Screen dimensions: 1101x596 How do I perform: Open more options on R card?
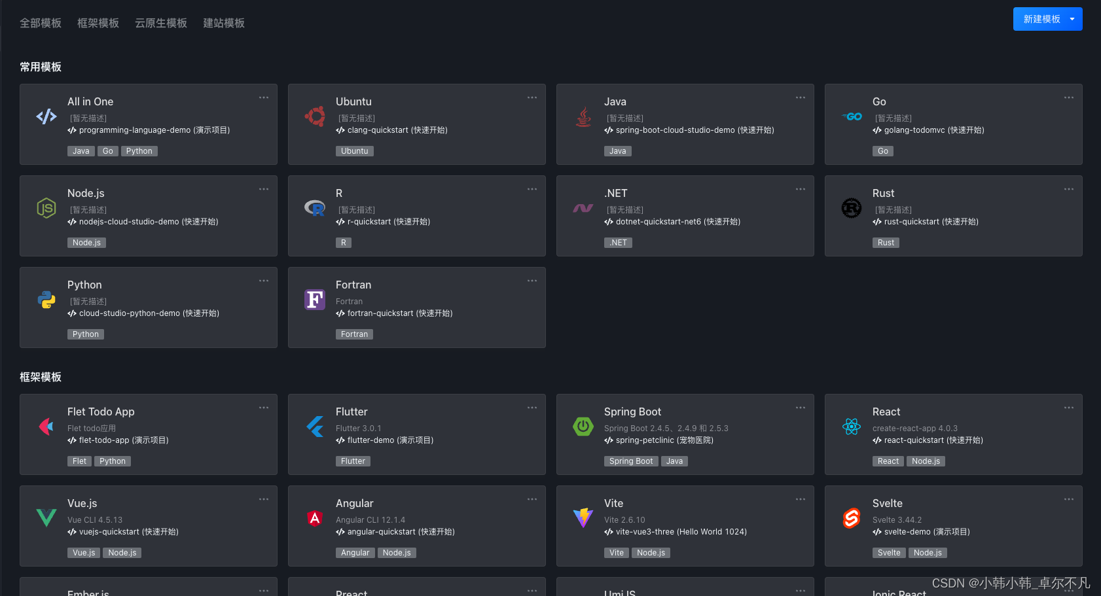coord(532,189)
